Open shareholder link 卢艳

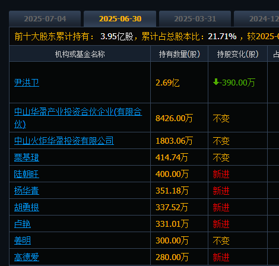pos(23,224)
